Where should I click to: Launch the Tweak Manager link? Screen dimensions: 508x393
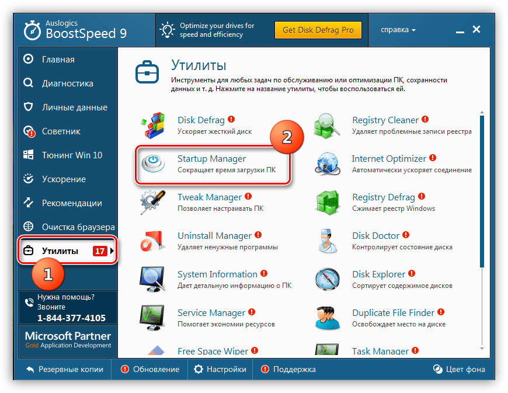pos(209,197)
